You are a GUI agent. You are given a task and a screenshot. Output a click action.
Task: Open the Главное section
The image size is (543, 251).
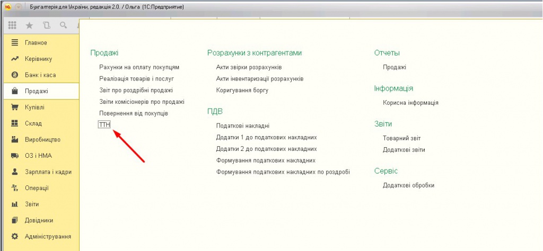[41, 43]
